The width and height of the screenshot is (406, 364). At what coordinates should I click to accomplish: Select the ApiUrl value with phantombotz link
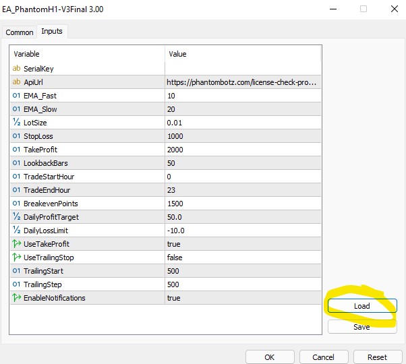point(243,82)
